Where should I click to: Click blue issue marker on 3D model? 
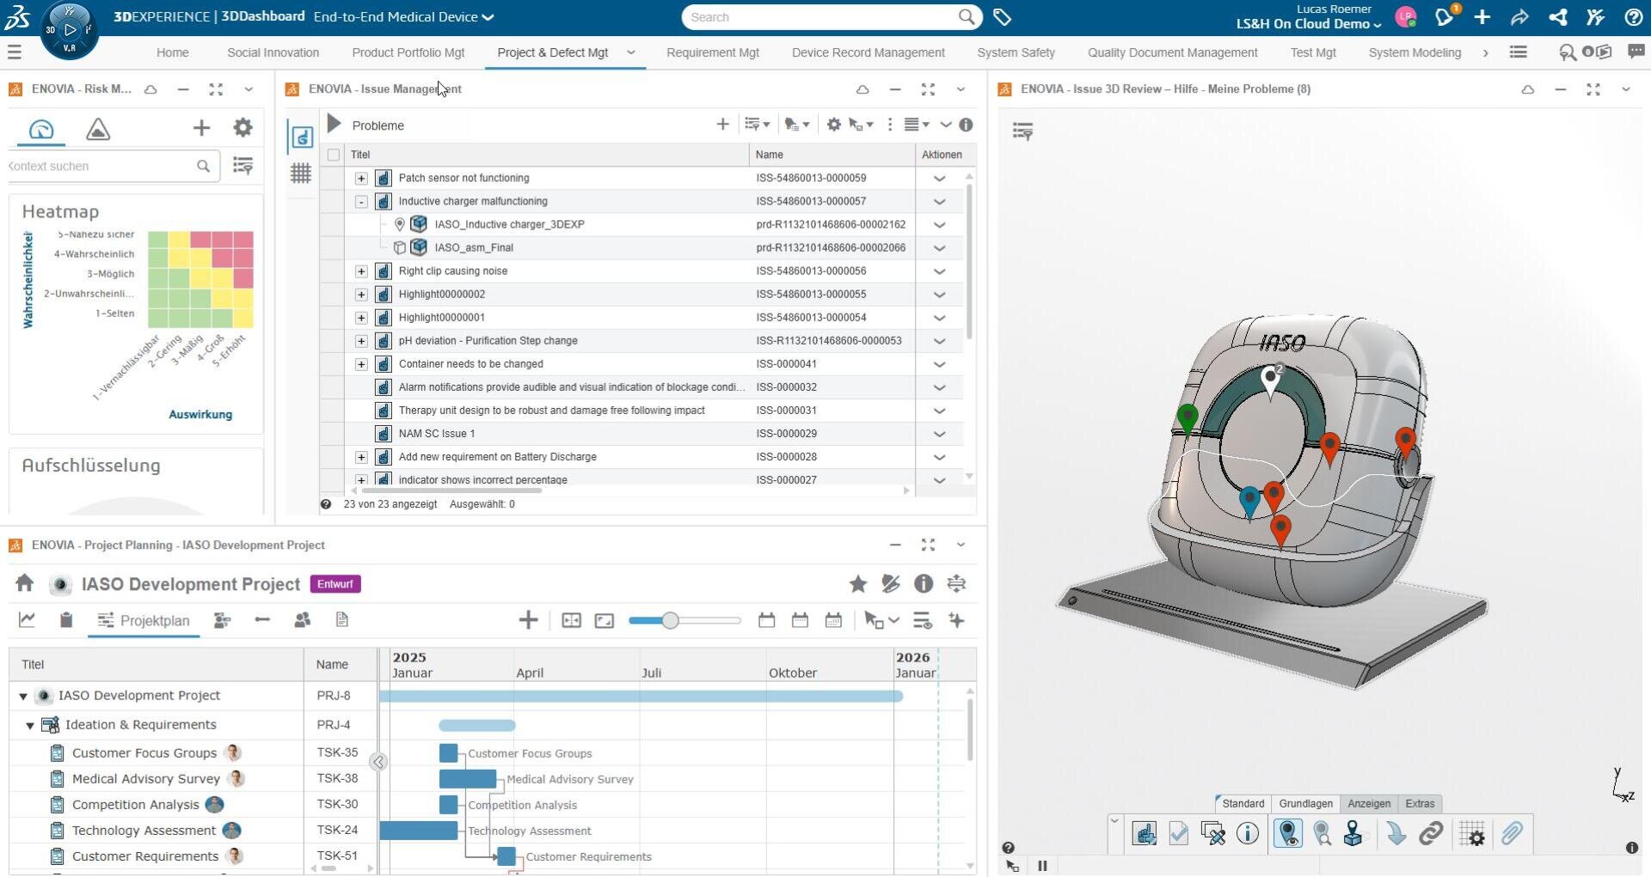click(x=1249, y=502)
